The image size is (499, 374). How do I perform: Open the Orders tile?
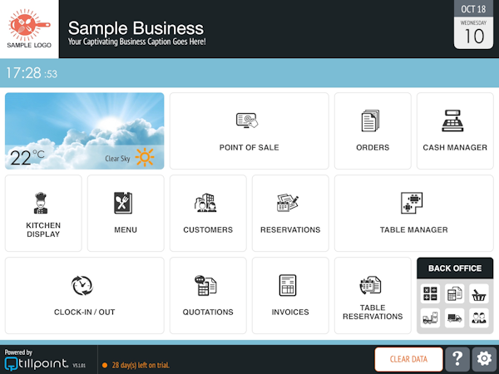pos(373,130)
